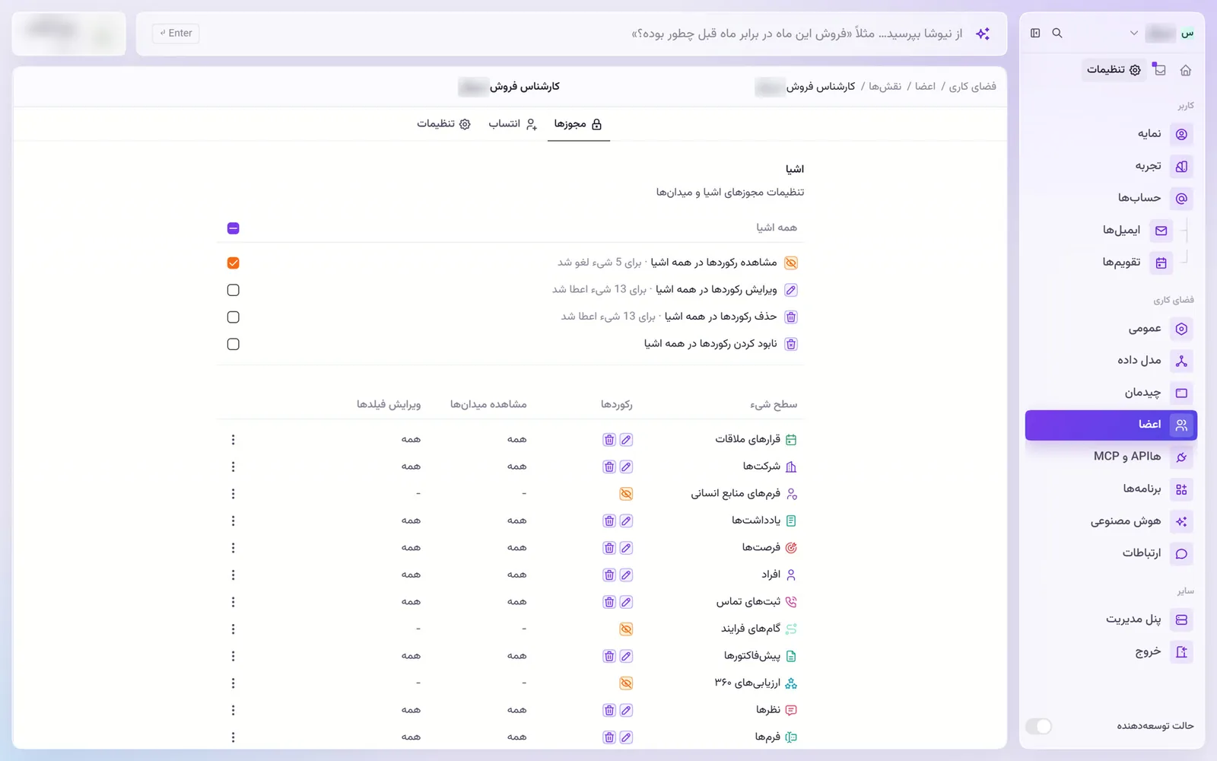Viewport: 1217px width, 761px height.
Task: Toggle the حالت توسعه‌دهنده switch
Action: click(x=1039, y=726)
